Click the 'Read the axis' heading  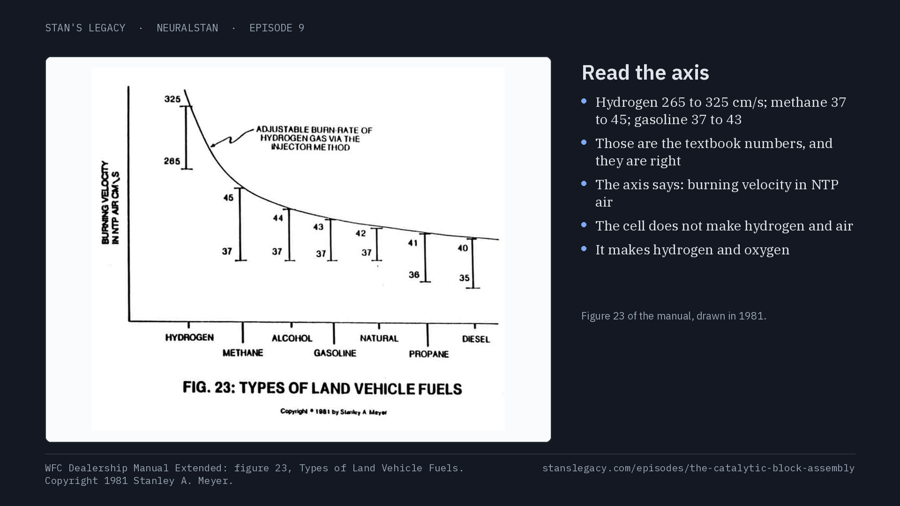point(645,73)
